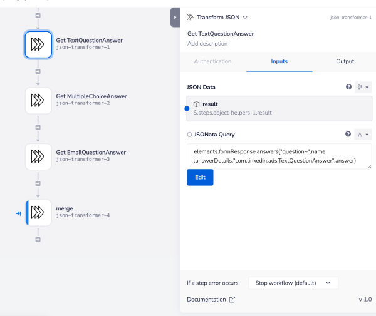Switch to the Authentication tab
This screenshot has height=316, width=376.
click(x=212, y=61)
